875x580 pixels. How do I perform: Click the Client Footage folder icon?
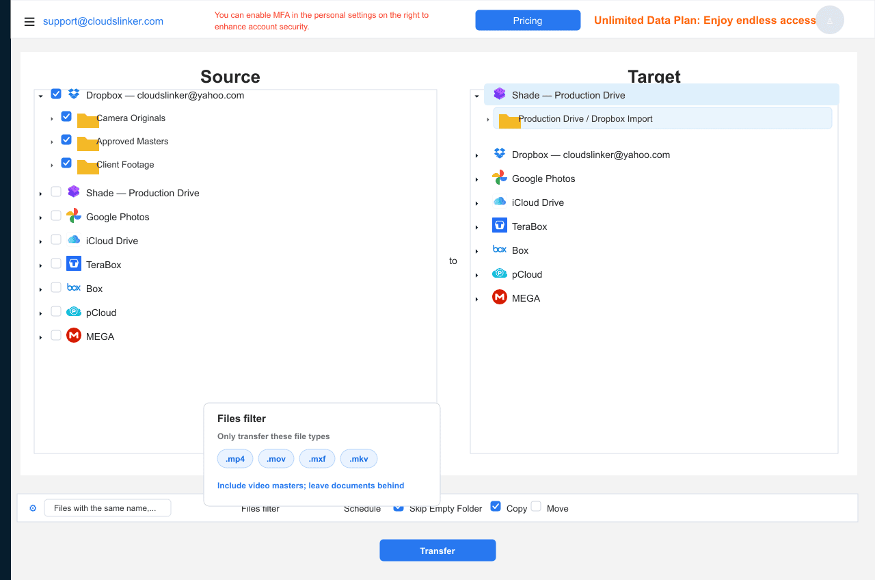click(87, 168)
